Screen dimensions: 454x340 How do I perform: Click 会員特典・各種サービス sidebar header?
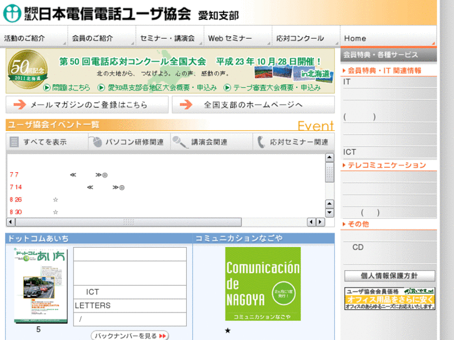[x=388, y=55]
